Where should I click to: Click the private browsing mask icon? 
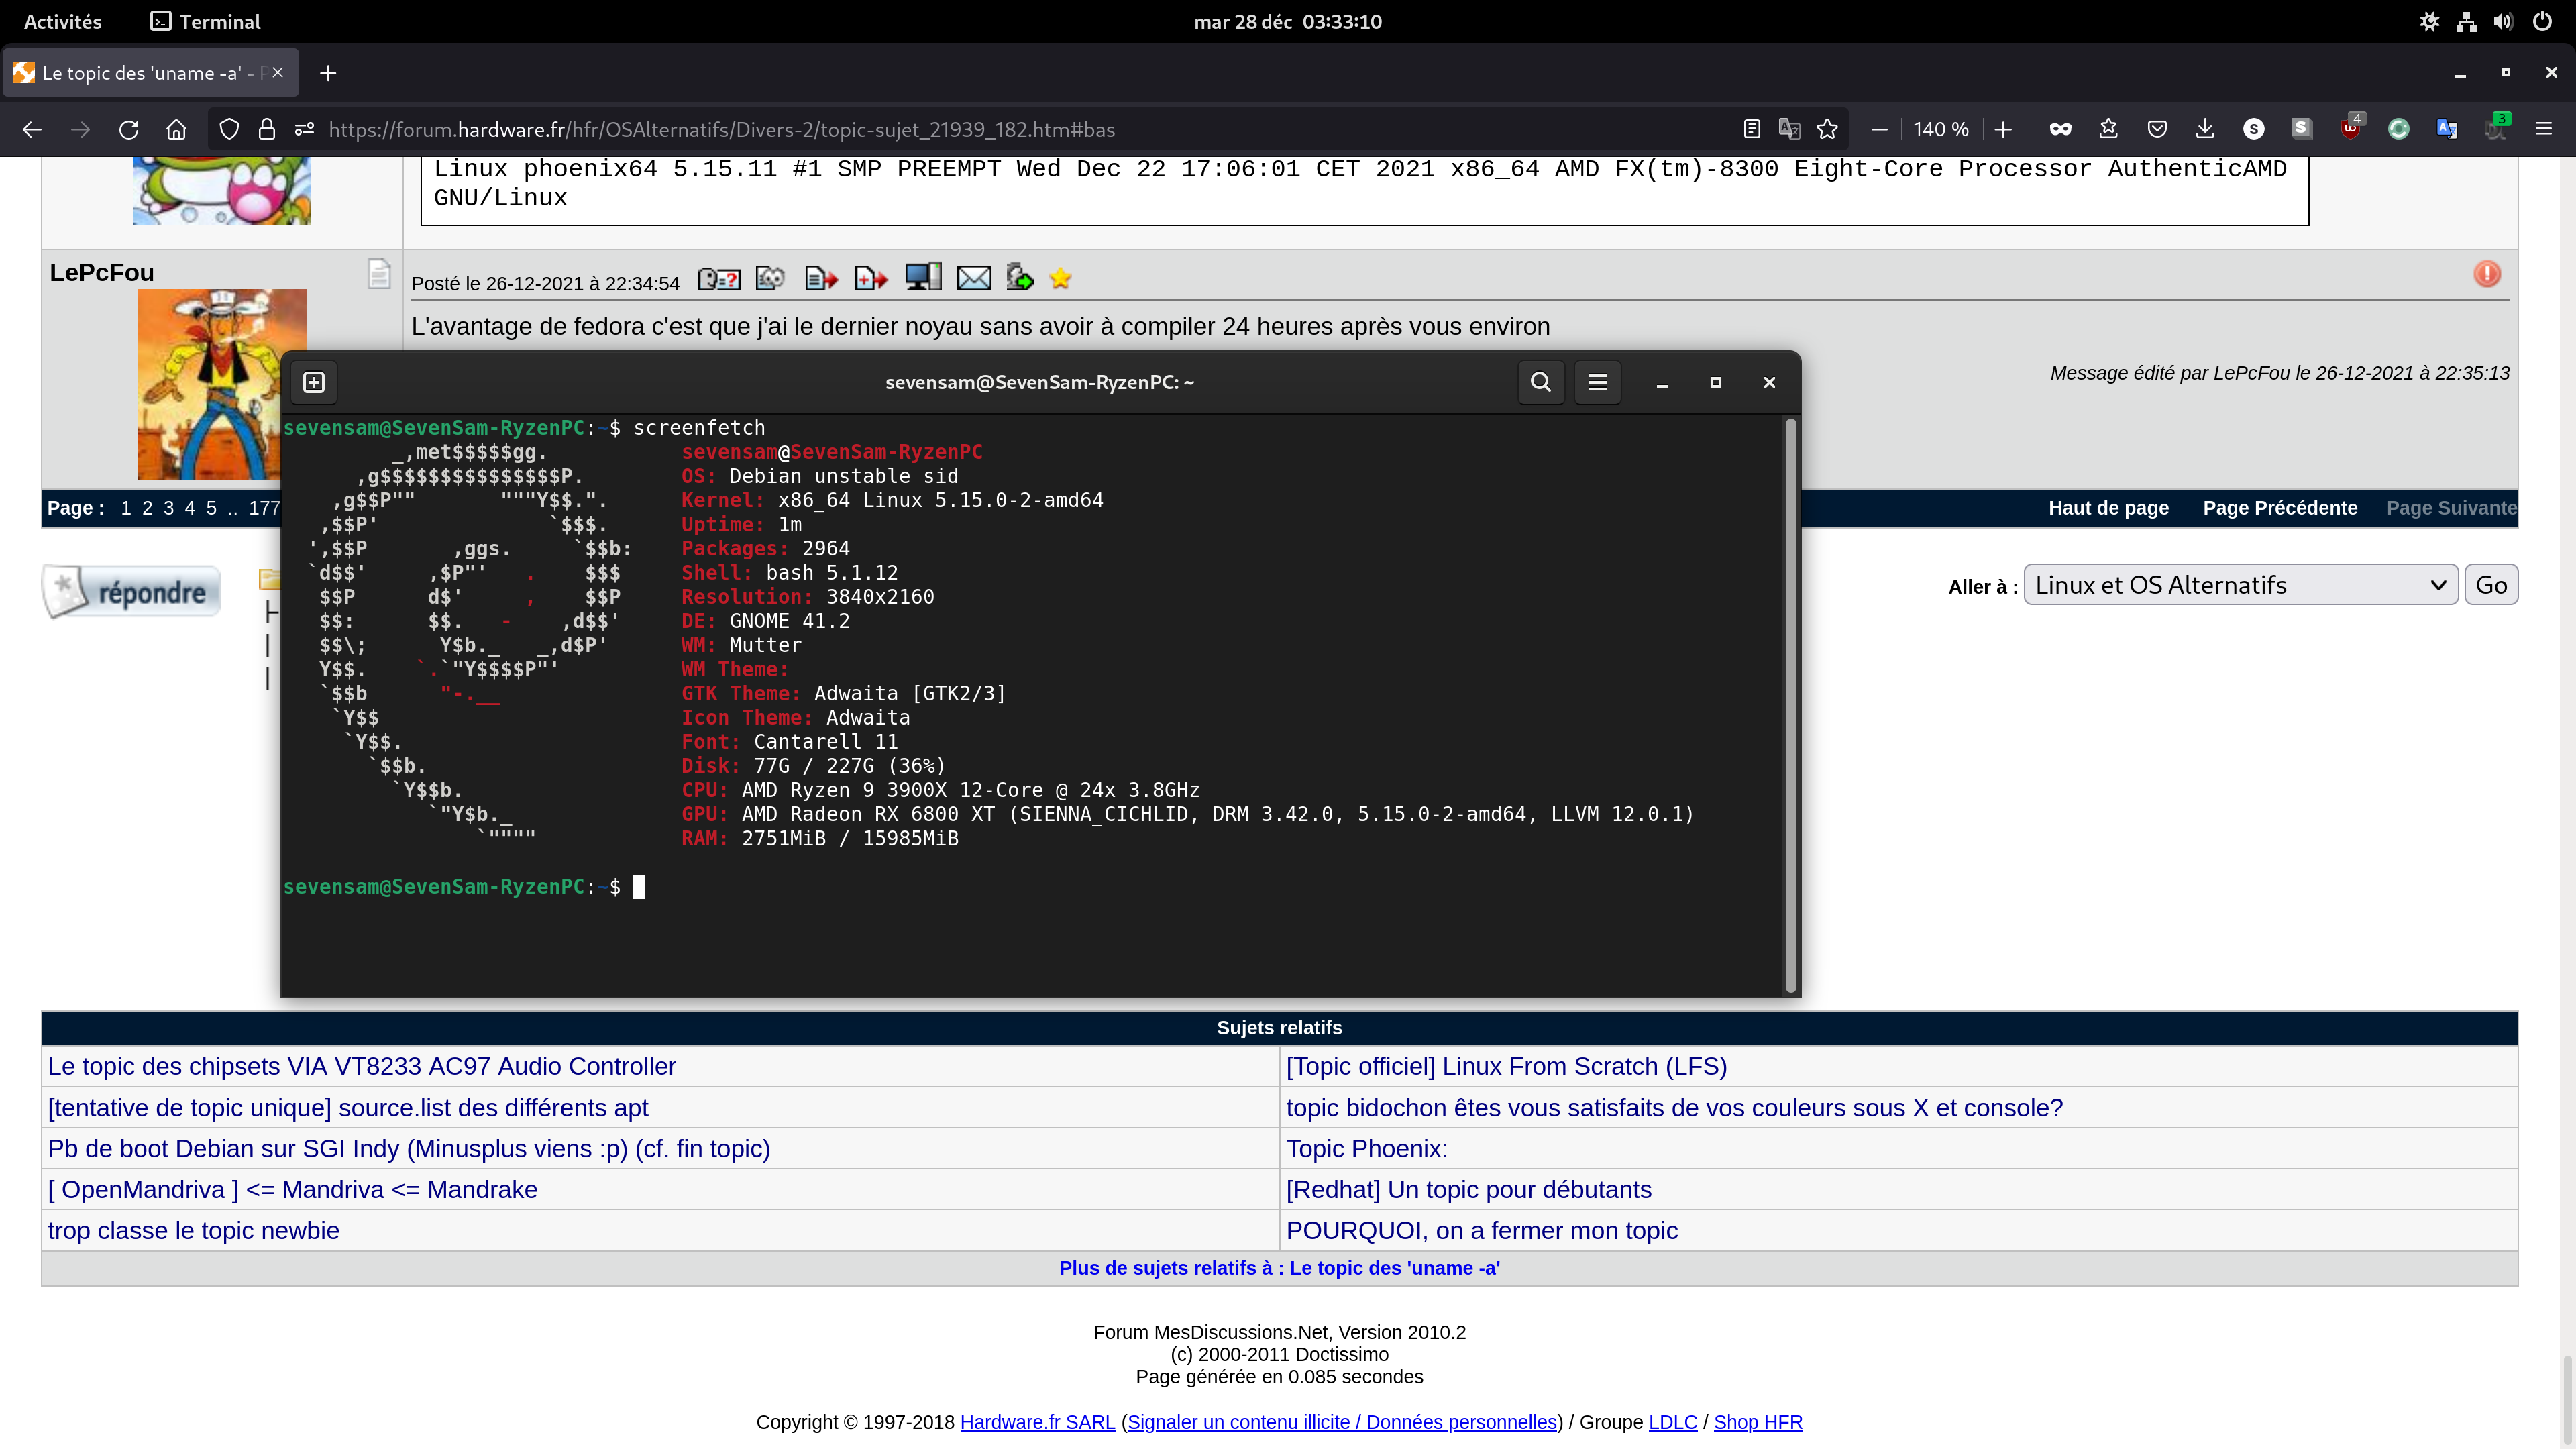pyautogui.click(x=2060, y=129)
